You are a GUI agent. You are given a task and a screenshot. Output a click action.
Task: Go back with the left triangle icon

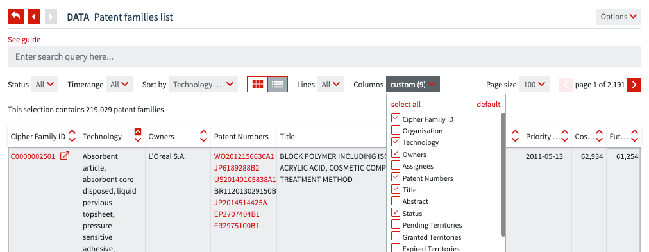click(35, 17)
